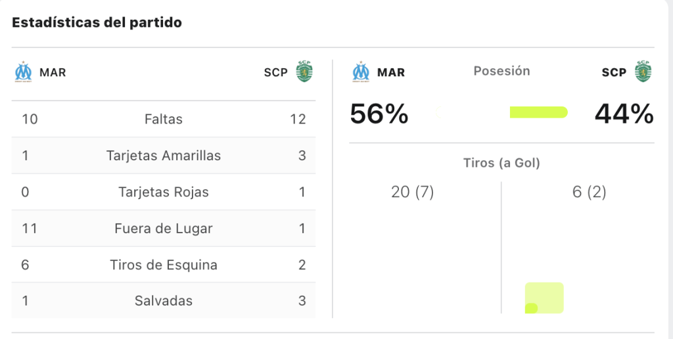Select the Tarjetas Rojas row
Image resolution: width=673 pixels, height=339 pixels.
[164, 192]
